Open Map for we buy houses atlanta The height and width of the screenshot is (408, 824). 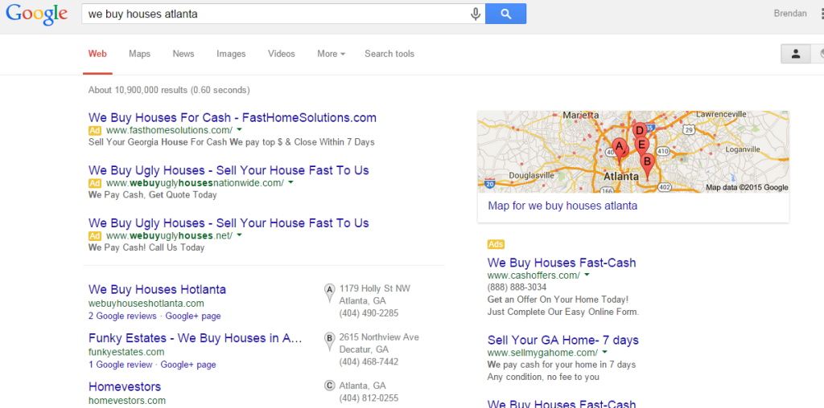pos(562,206)
